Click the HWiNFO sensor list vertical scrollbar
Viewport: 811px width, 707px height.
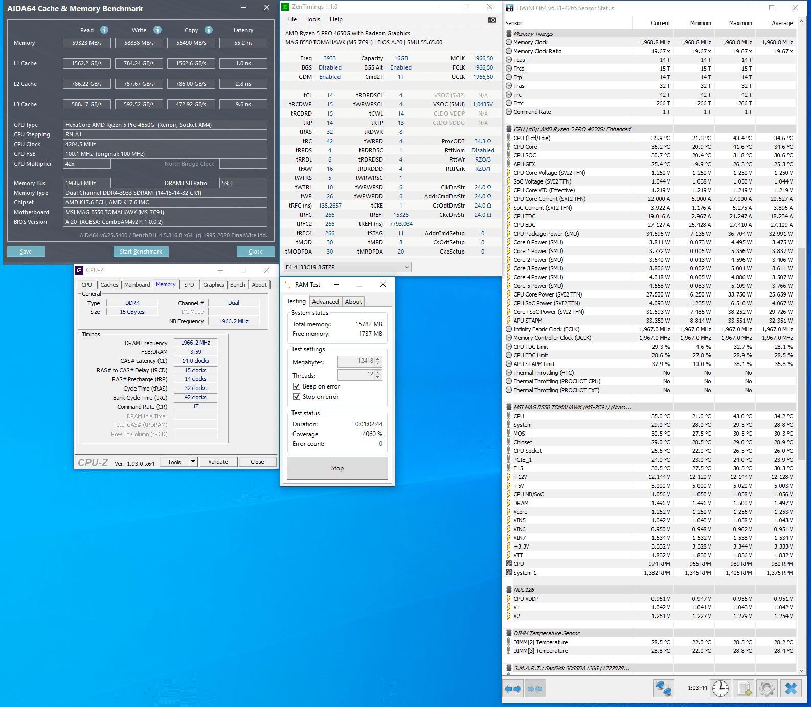(x=801, y=348)
